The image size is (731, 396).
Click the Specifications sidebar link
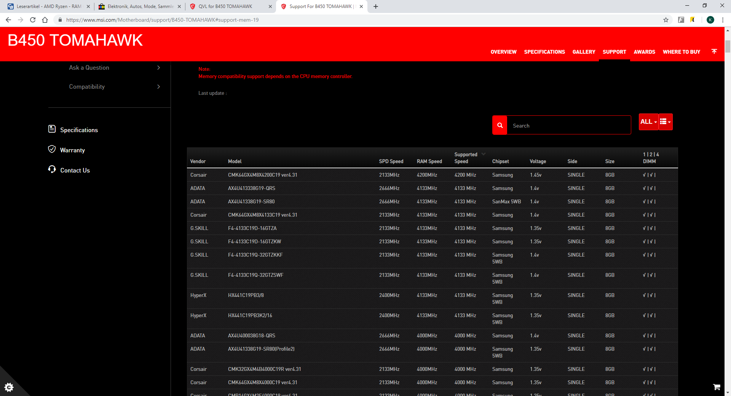click(x=79, y=130)
